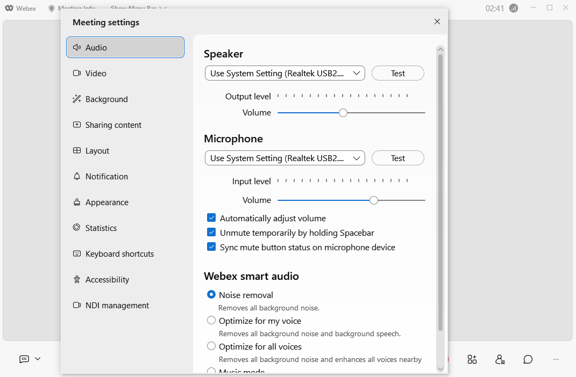576x377 pixels.
Task: Click the Webex logo icon
Action: tap(9, 8)
